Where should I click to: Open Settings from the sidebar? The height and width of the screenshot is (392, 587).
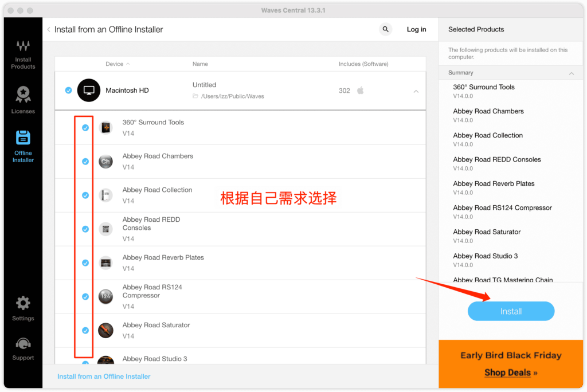tap(23, 308)
